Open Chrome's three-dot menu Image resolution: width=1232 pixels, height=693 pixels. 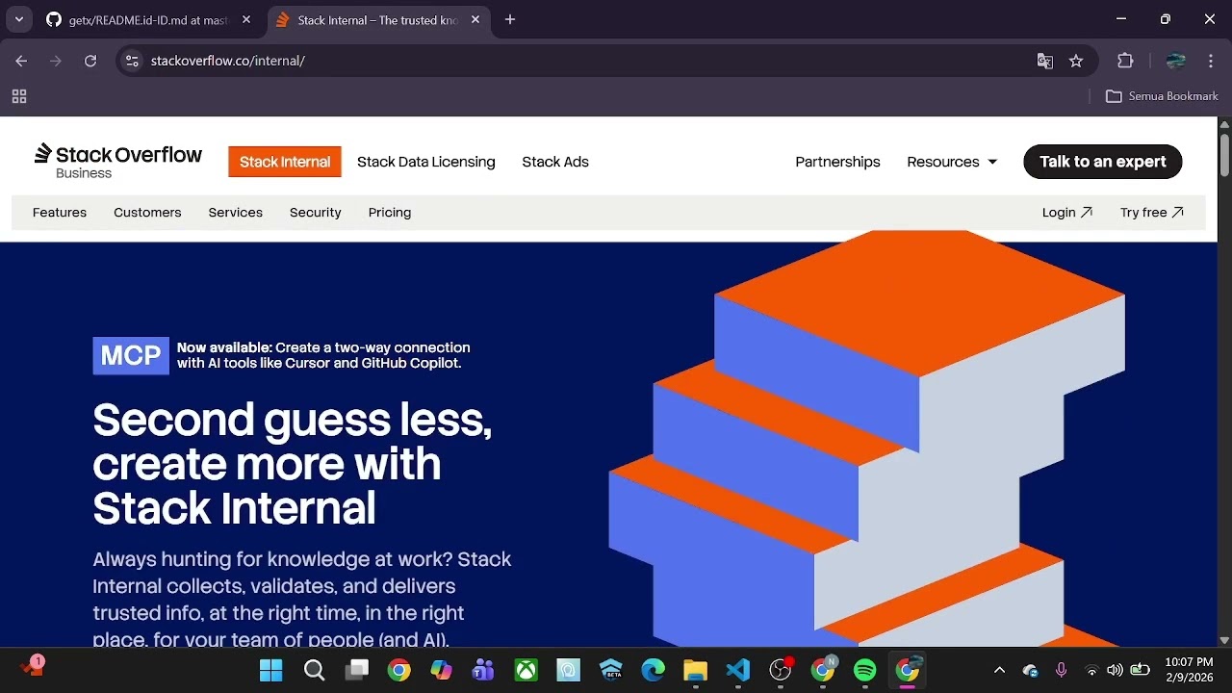[x=1211, y=61]
